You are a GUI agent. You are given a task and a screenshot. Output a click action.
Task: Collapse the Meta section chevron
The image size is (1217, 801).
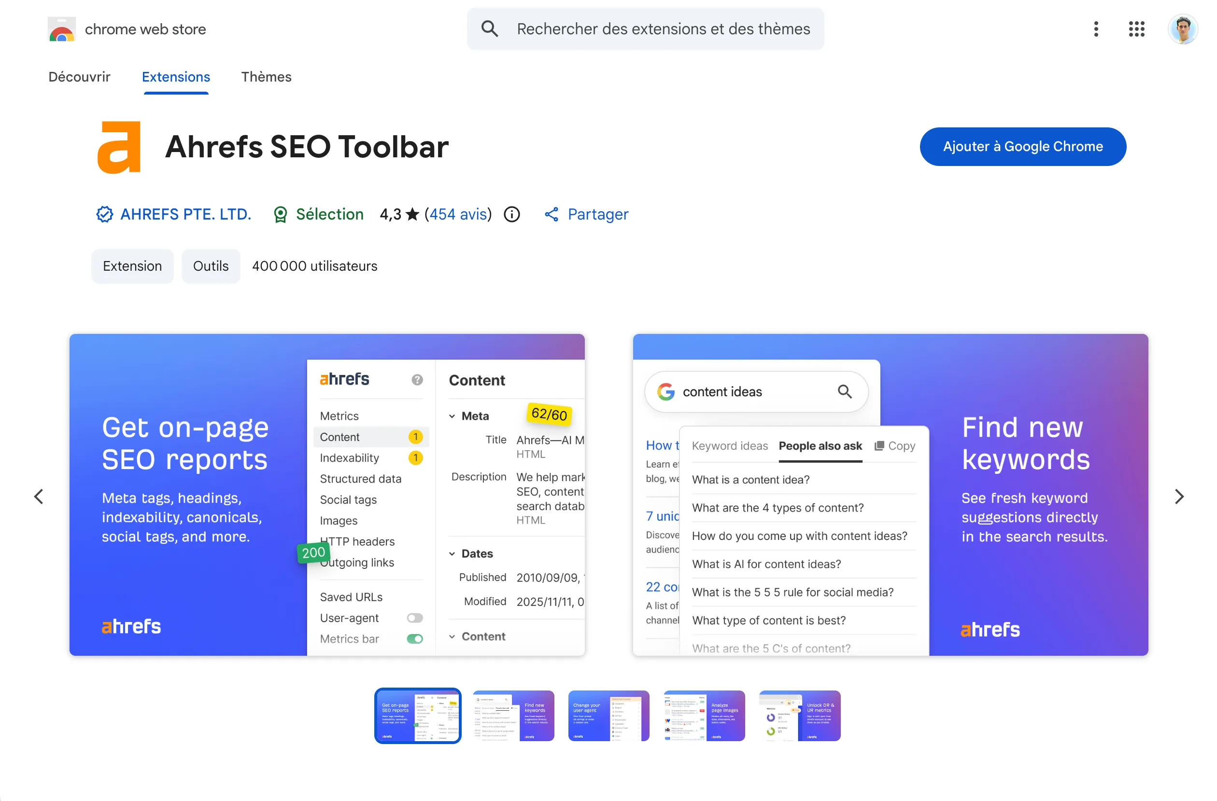point(452,416)
